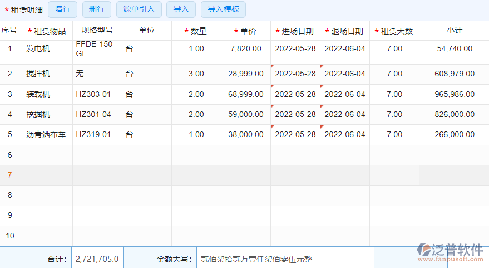
Task: Select quantity 1.00 of 沥青洒布车
Action: [196, 135]
